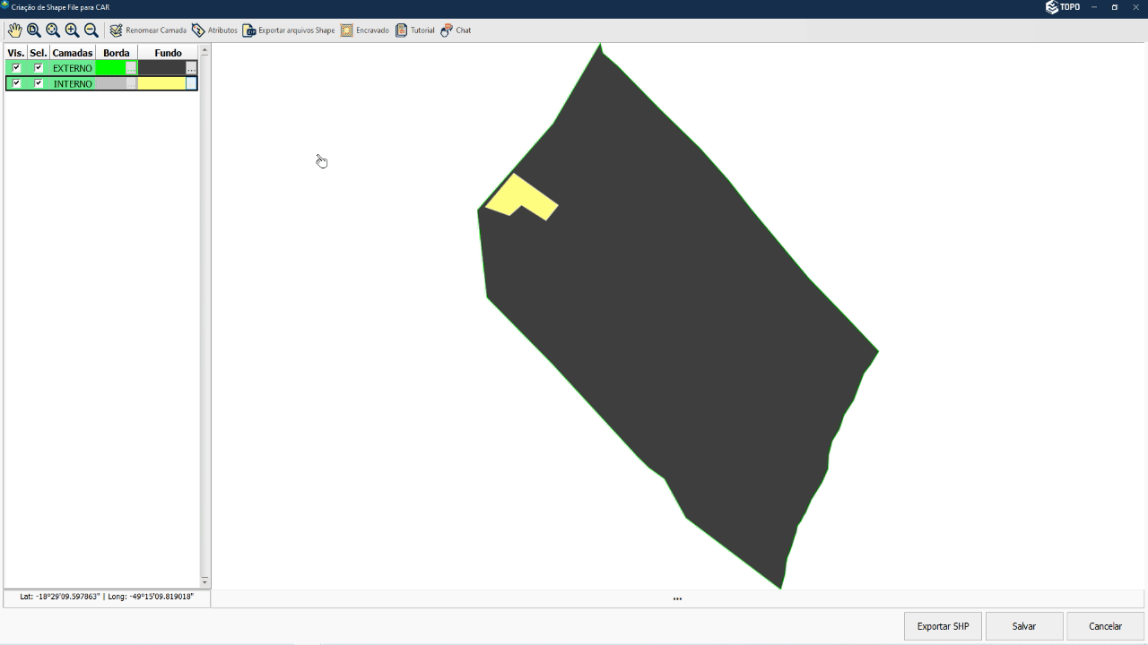
Task: Select the Pan hand tool
Action: tap(14, 30)
